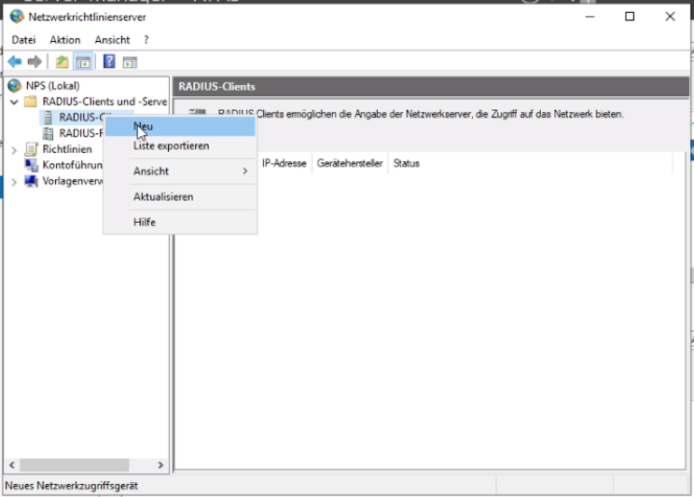Toggle the console tree pane icon
694x497 pixels.
click(x=83, y=62)
